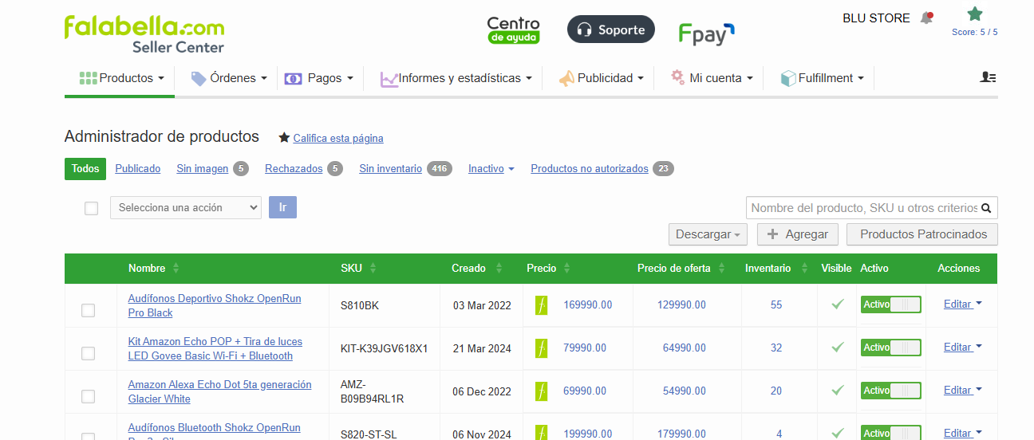Open the Califica esta página link
1034x440 pixels.
338,138
